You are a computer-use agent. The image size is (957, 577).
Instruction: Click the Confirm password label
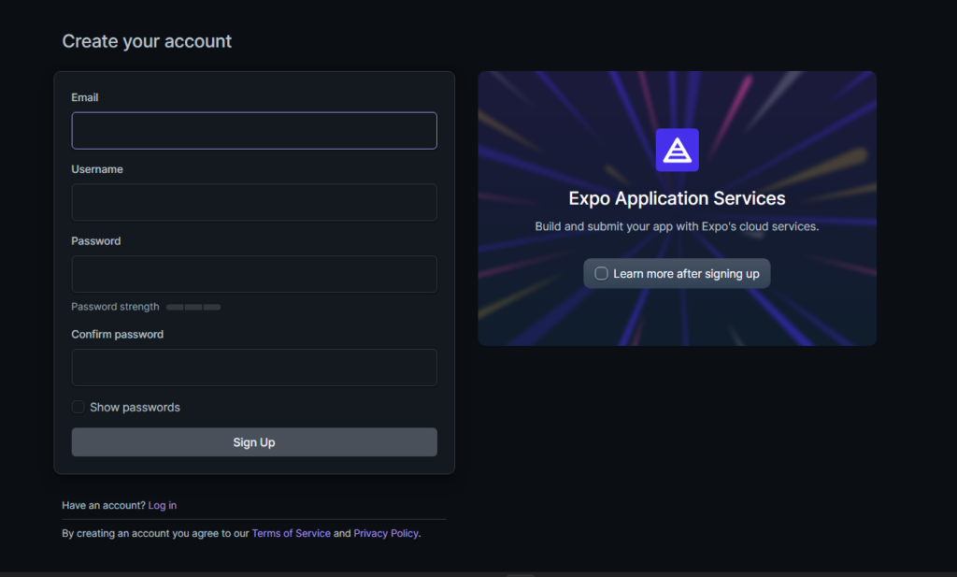[118, 335]
